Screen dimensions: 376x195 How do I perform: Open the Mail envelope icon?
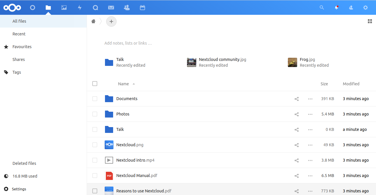coord(111,8)
